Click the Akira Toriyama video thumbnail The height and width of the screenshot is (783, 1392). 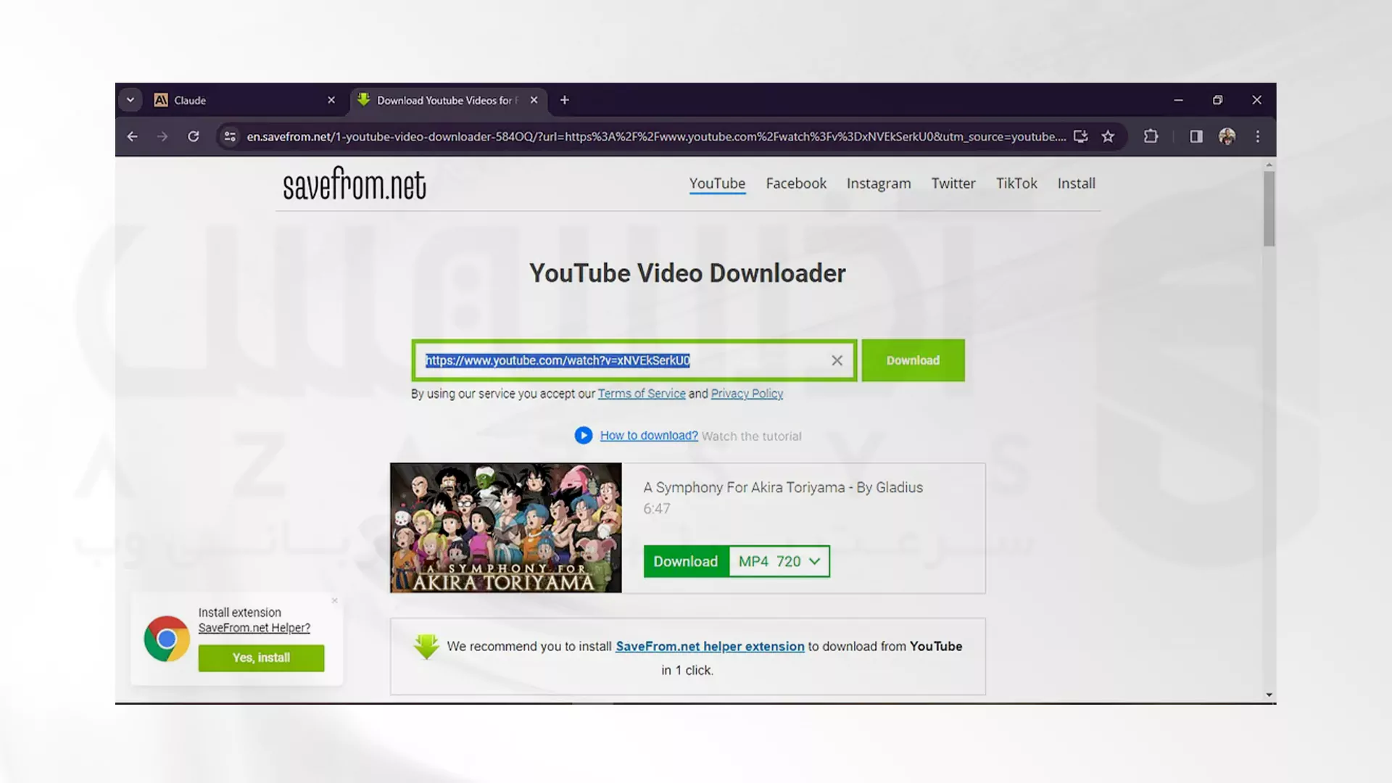coord(506,528)
